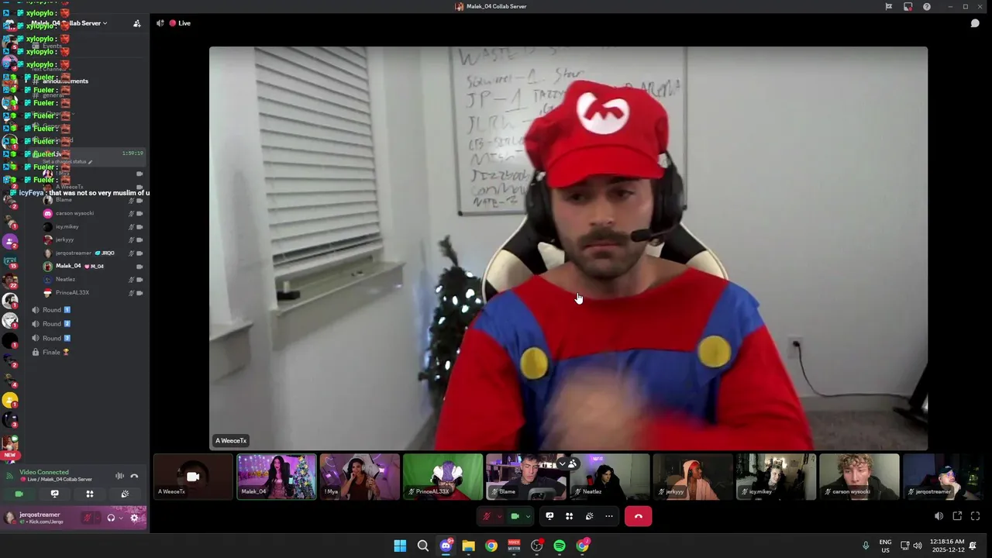Focus Neatlez video tile
The height and width of the screenshot is (558, 992).
pos(610,477)
